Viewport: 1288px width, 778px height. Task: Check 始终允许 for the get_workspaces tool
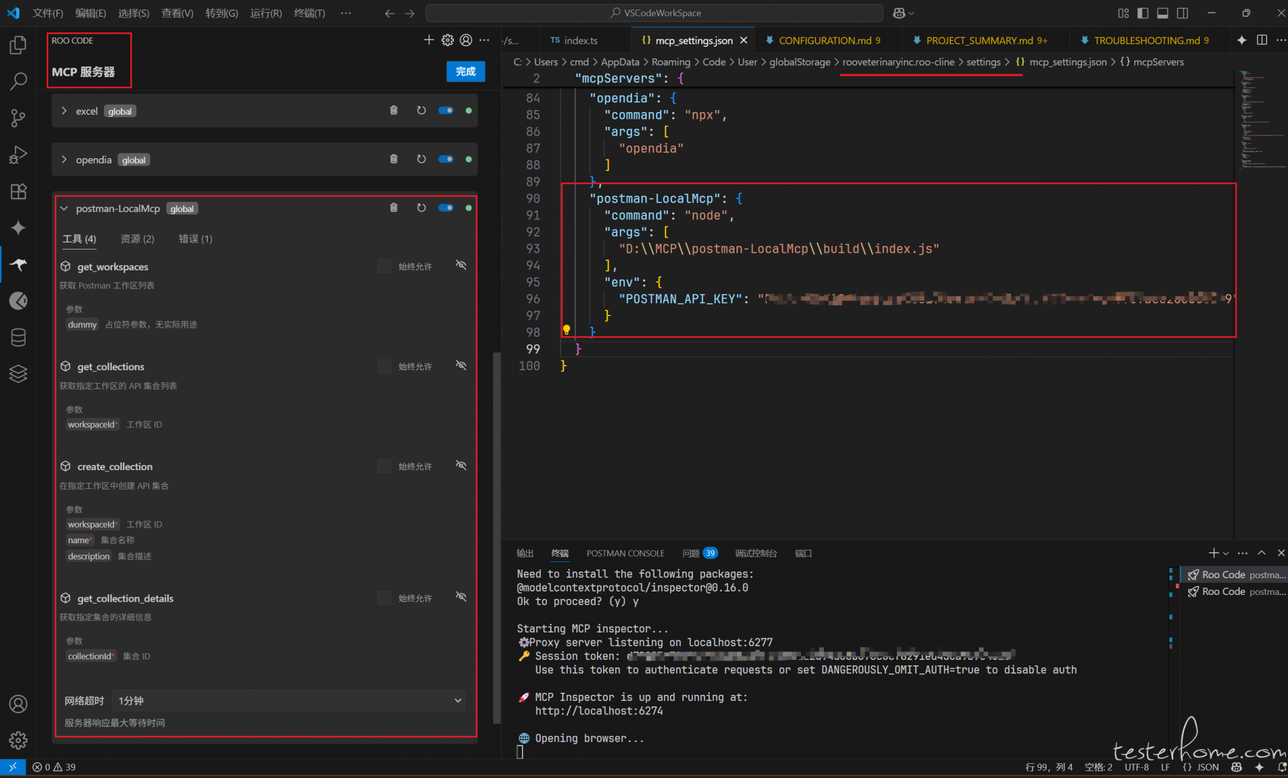[x=383, y=266]
